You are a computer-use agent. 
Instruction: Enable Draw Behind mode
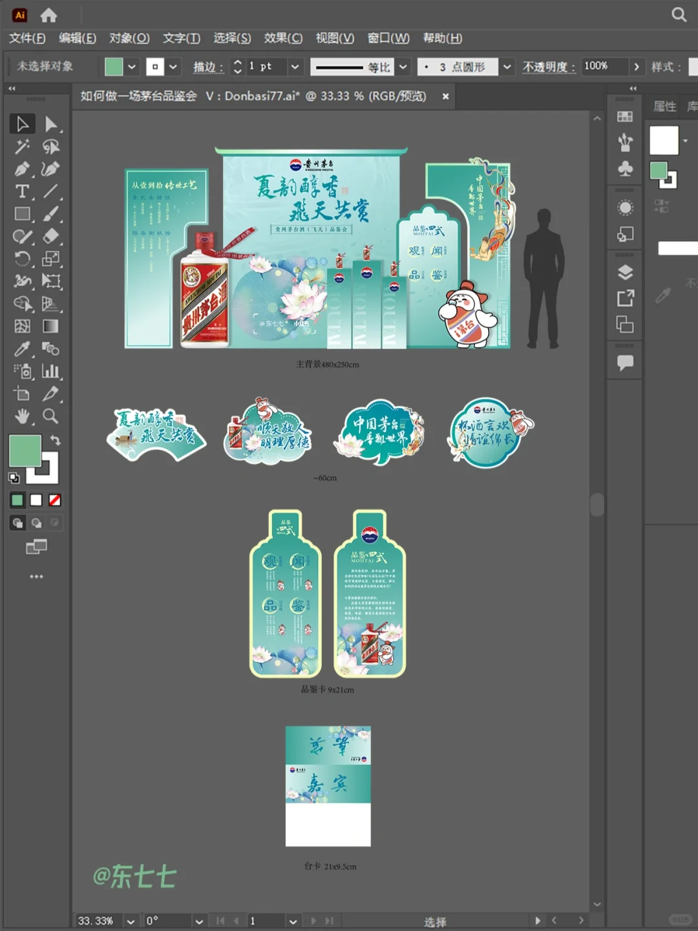click(36, 523)
